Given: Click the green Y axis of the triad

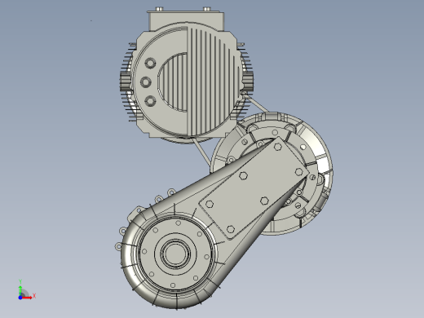Looking at the screenshot, I should coord(20,290).
